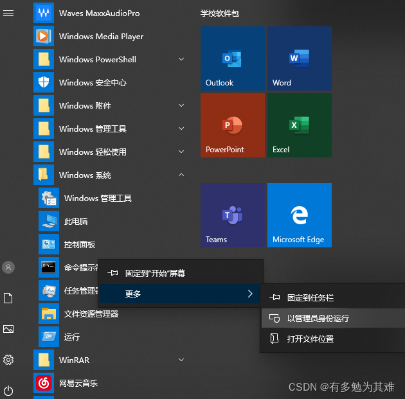Open Pictures icon in left sidebar

coord(8,329)
